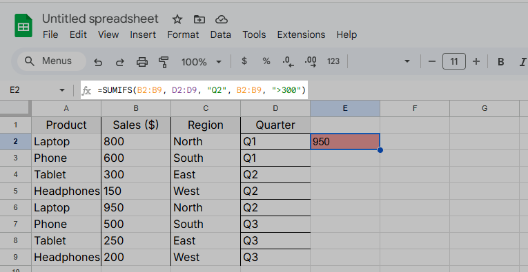Click the Move to folder icon

pos(199,19)
